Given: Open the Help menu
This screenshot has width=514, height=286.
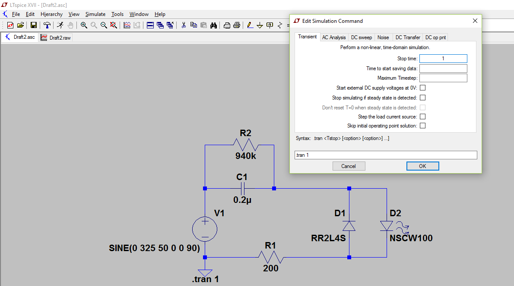Looking at the screenshot, I should (x=160, y=14).
